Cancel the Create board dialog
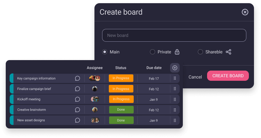 pyautogui.click(x=195, y=77)
